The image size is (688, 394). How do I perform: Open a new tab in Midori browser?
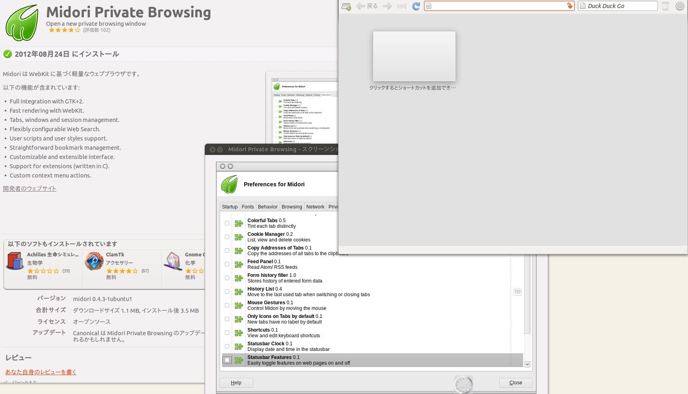[x=346, y=6]
